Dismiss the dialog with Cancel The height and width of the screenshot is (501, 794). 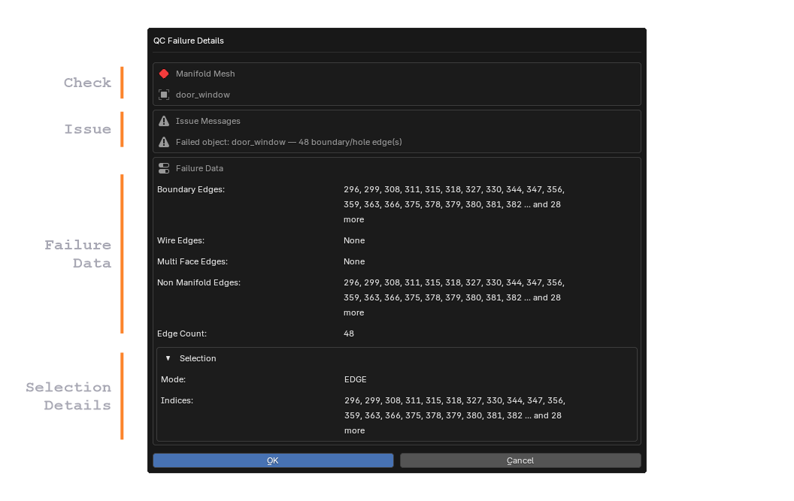[520, 460]
